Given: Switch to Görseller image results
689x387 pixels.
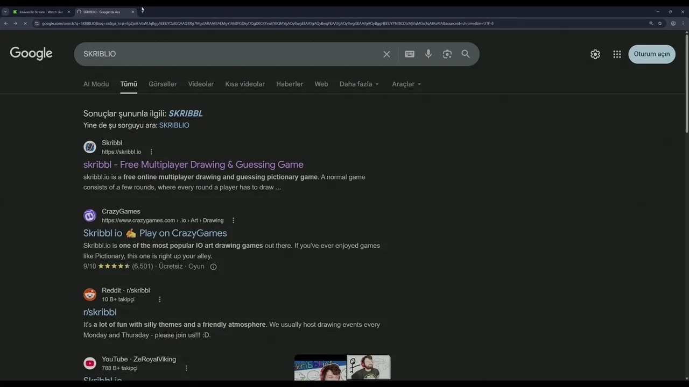Looking at the screenshot, I should click(163, 84).
